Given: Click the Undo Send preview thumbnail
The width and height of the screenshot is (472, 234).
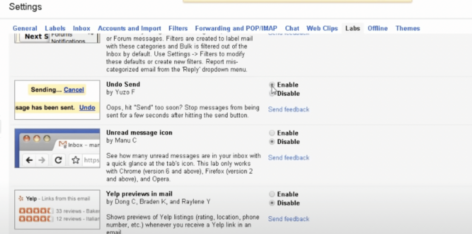Looking at the screenshot, I should (57, 99).
